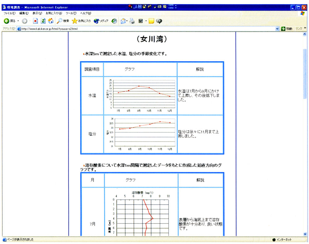309x244 pixels.
Task: Edit with Word icon
Action: [141, 21]
